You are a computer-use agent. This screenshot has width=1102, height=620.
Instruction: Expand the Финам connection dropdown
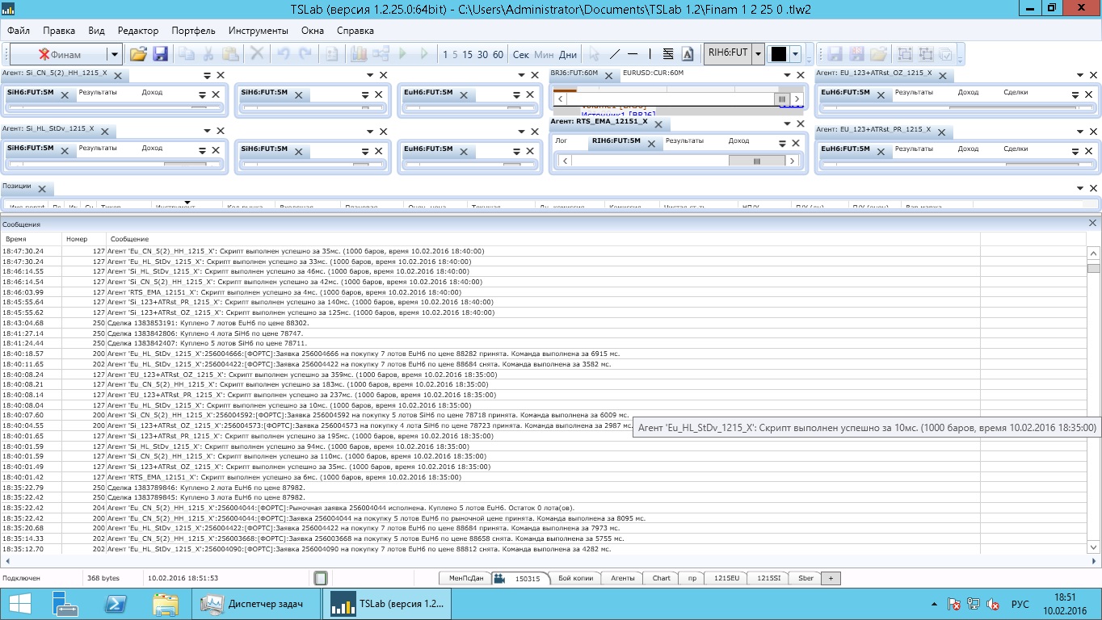(115, 55)
